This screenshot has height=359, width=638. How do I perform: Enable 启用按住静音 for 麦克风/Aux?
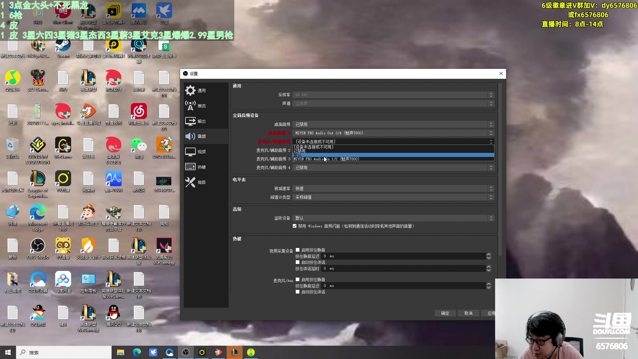coord(298,280)
